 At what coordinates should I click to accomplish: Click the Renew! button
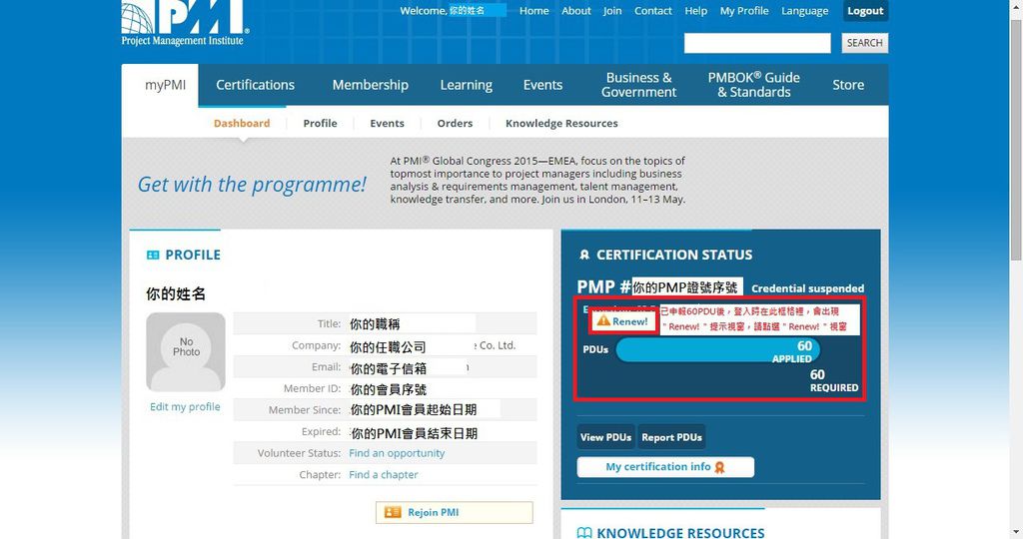click(622, 320)
